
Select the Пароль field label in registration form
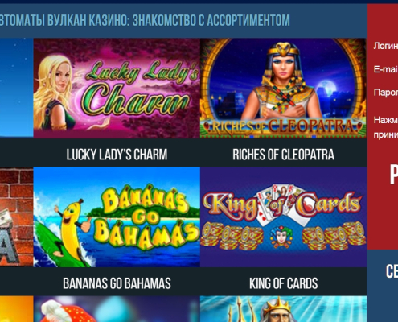coord(386,93)
